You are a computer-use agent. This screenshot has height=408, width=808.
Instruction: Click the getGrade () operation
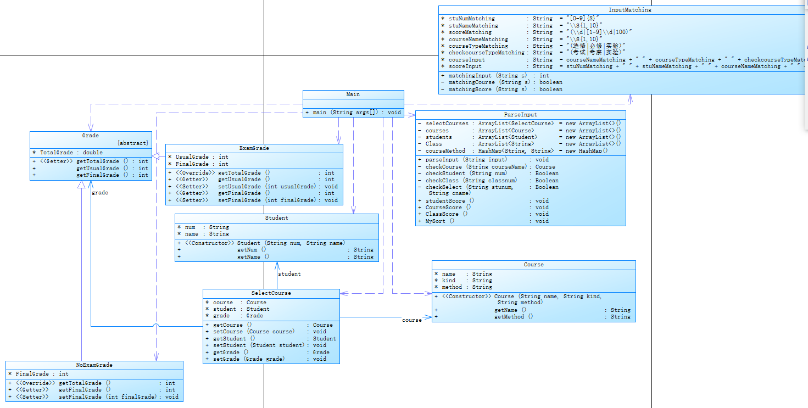coord(268,353)
